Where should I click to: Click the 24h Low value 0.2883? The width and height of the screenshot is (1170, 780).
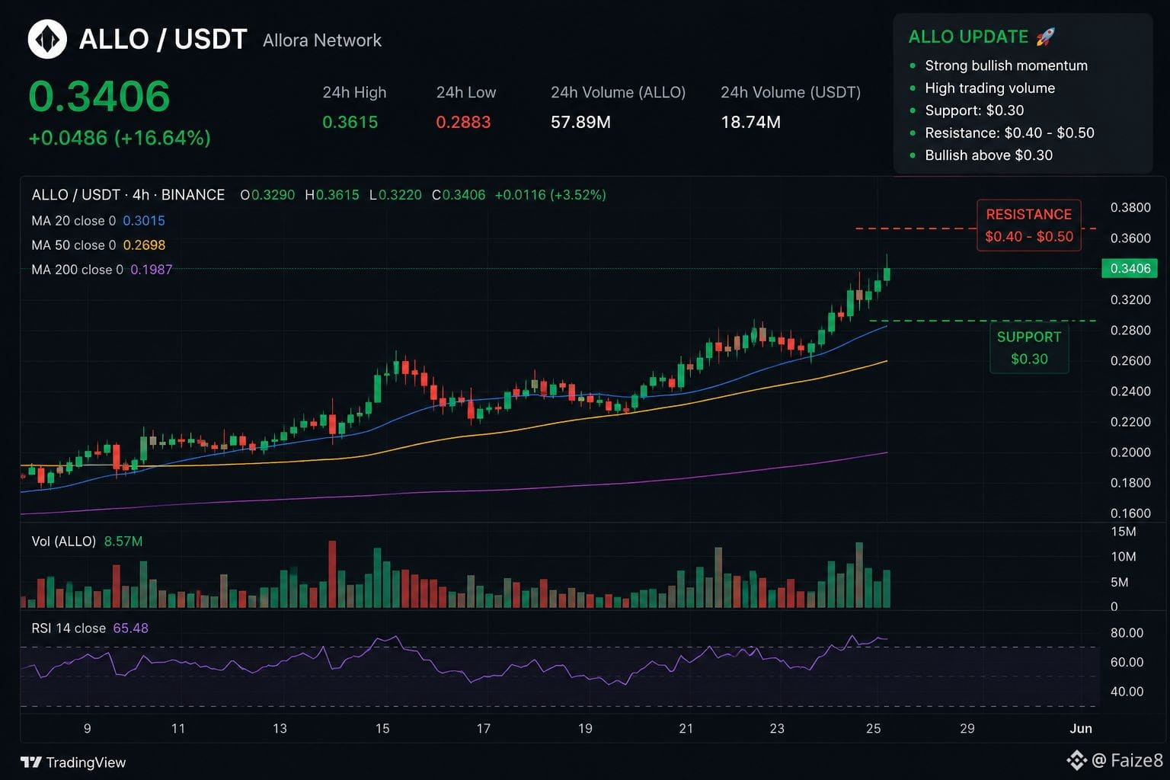(x=463, y=122)
